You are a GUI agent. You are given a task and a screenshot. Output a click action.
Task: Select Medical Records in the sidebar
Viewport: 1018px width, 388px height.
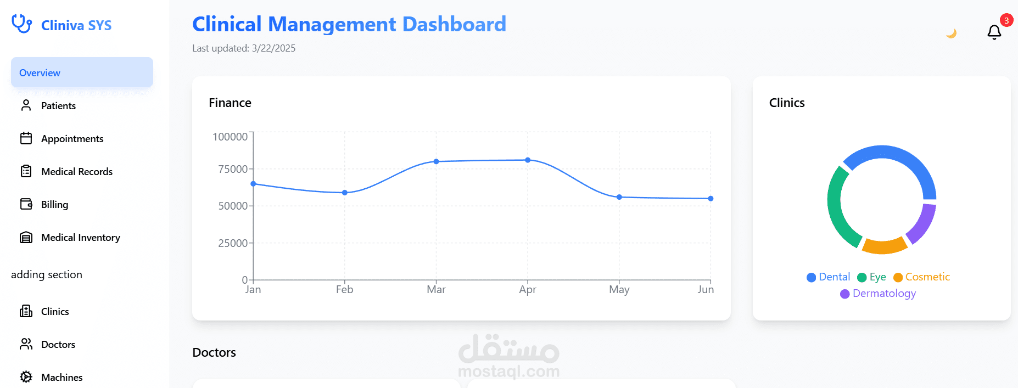(x=77, y=172)
